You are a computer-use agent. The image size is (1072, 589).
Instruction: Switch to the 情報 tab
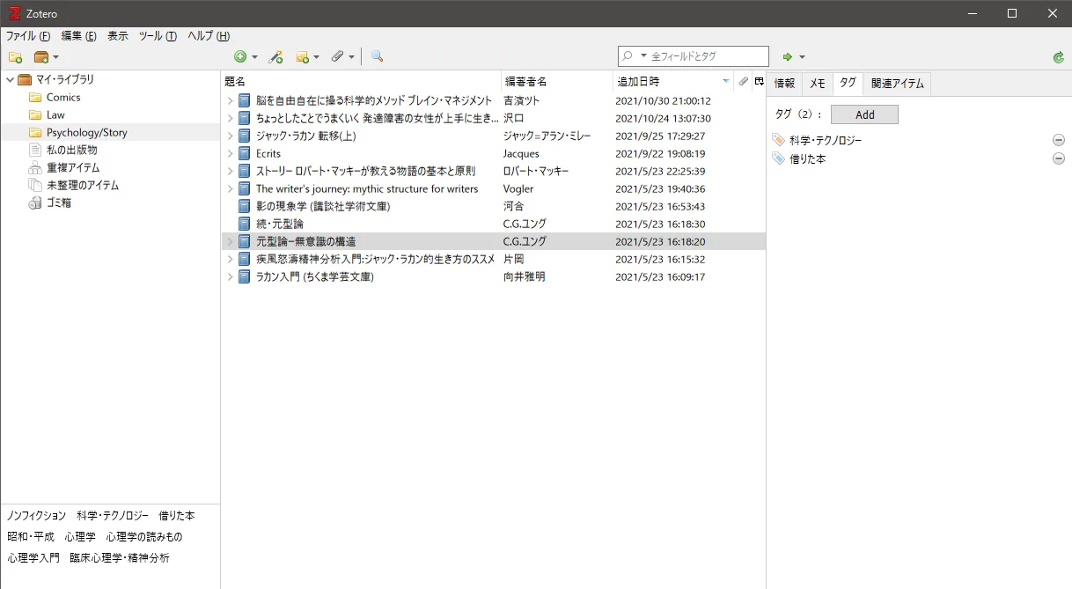tap(784, 84)
